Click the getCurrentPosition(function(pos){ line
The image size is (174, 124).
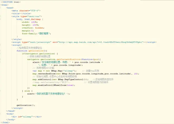click(64, 59)
